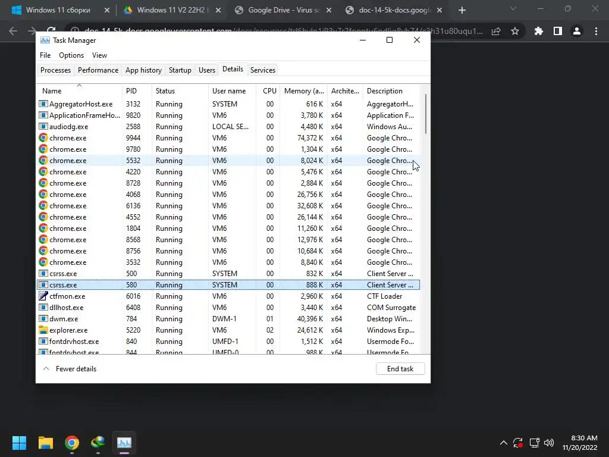This screenshot has height=457, width=609.
Task: Click Chrome icon for PID 9780 row
Action: tap(43, 149)
